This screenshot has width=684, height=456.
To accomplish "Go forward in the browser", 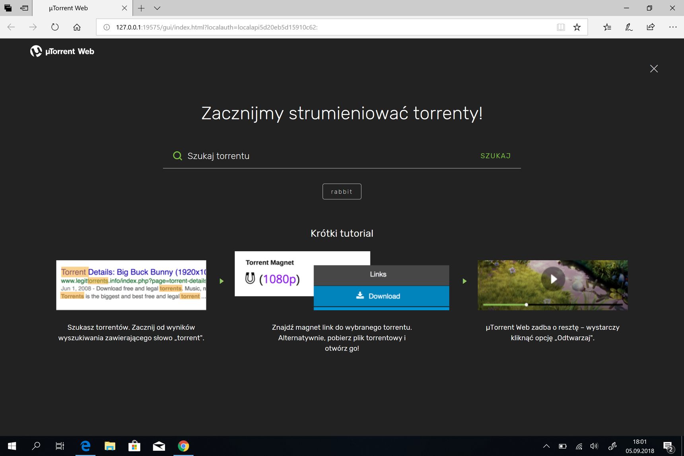I will (x=33, y=27).
